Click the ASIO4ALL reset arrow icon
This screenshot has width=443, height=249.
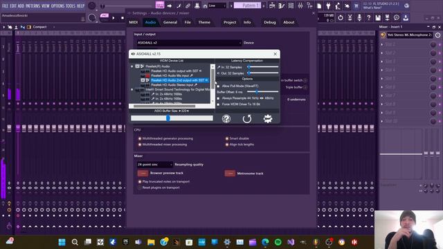click(x=247, y=118)
